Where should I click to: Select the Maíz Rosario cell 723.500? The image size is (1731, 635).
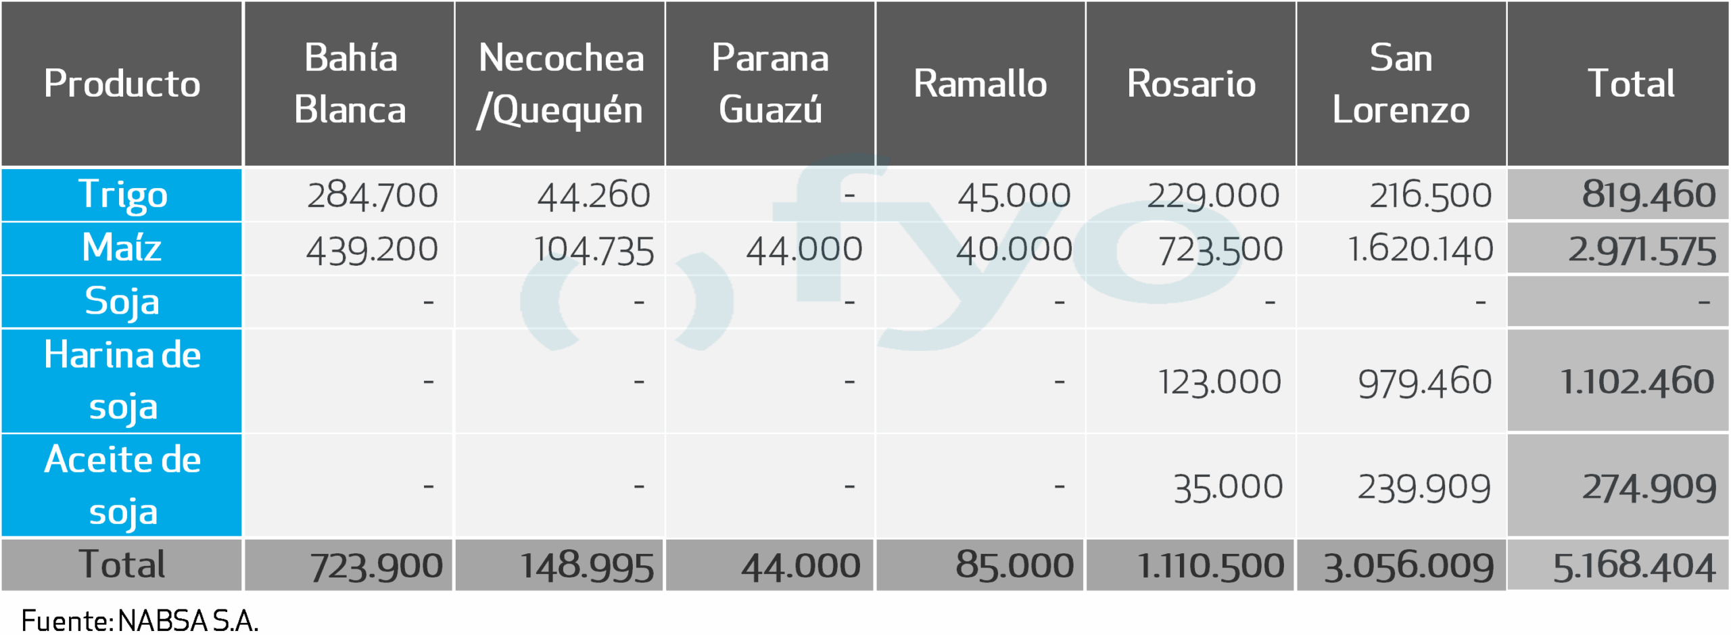click(x=1220, y=249)
